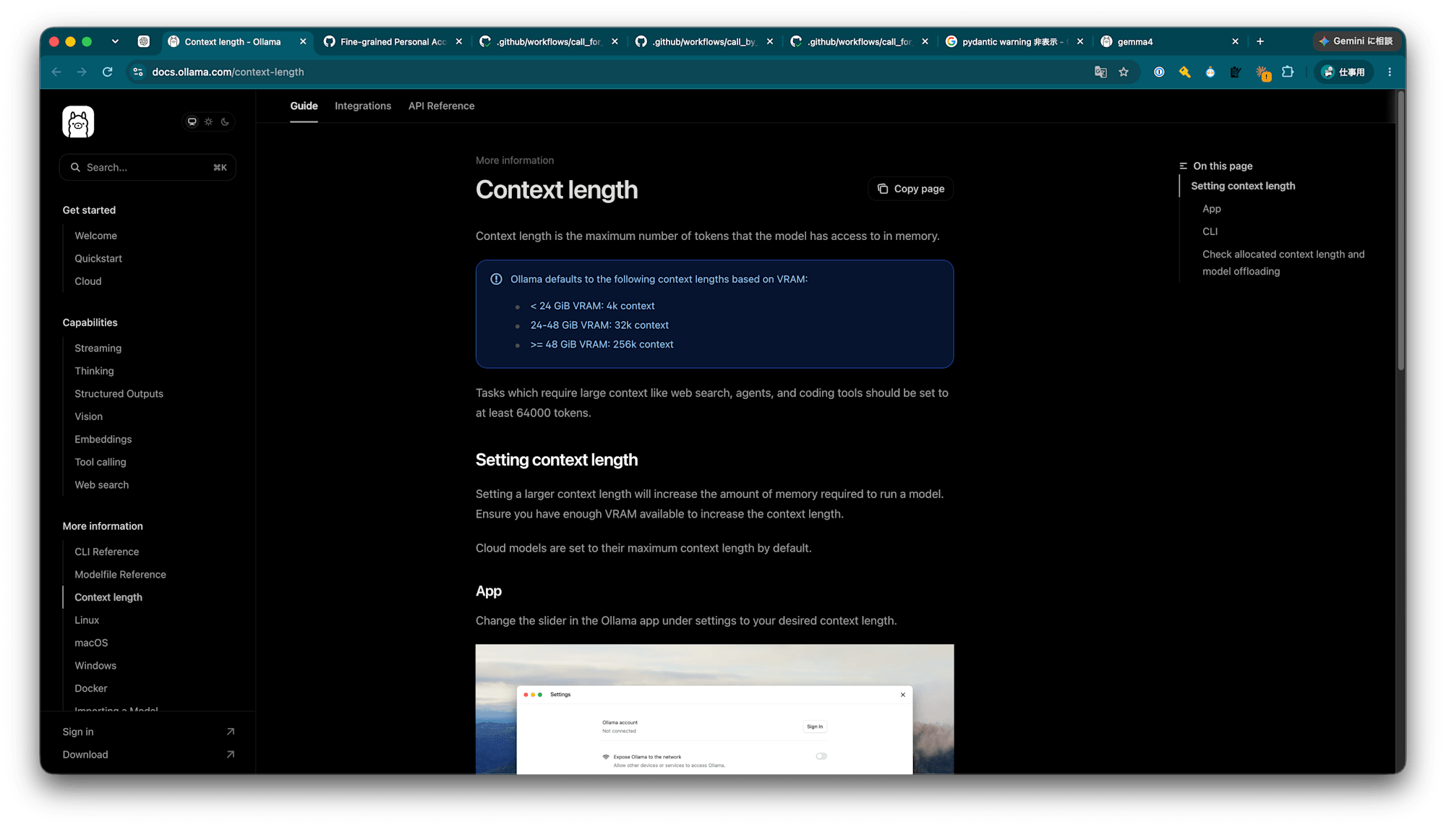Screen dimensions: 1446x827
Task: Reload the current page
Action: (x=108, y=72)
